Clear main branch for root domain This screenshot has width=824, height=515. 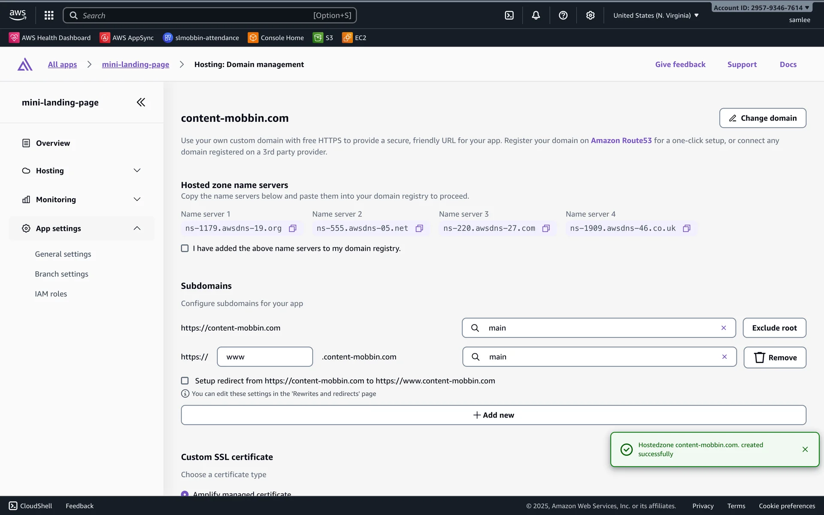pos(724,328)
